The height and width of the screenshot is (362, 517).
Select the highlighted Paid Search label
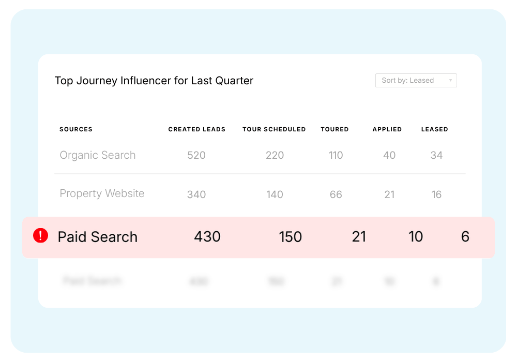[98, 237]
